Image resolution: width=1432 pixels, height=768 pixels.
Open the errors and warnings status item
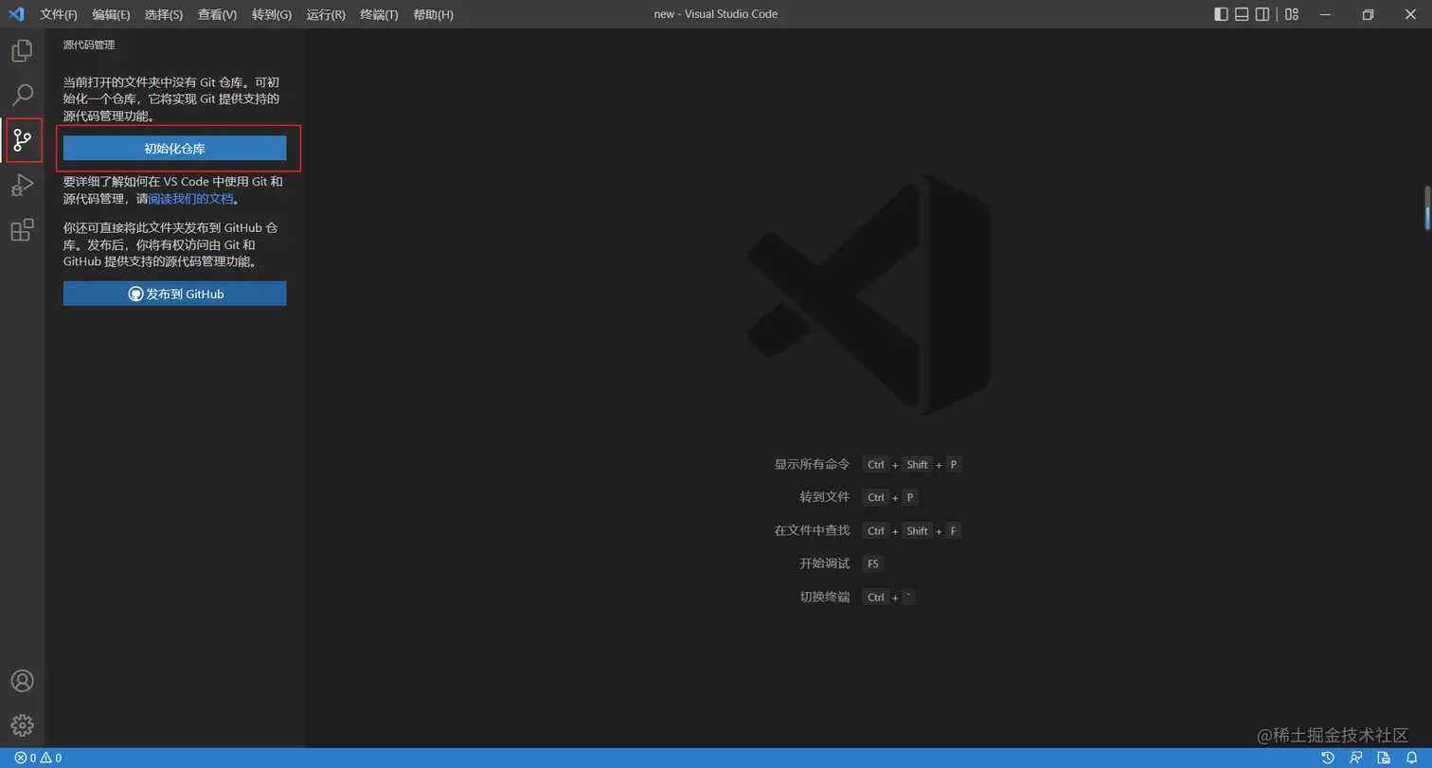pyautogui.click(x=38, y=758)
